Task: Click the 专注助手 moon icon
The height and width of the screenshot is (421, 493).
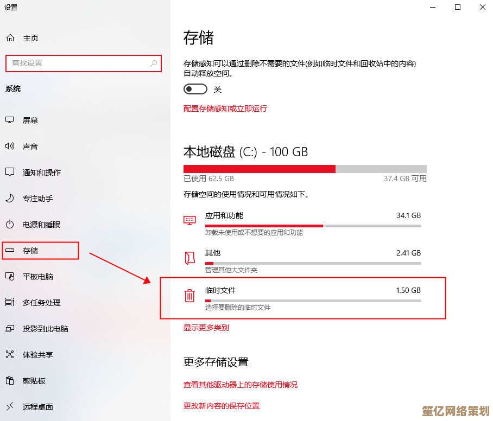Action: [10, 198]
